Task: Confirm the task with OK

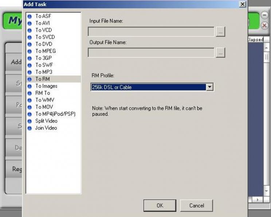Action: (x=160, y=206)
